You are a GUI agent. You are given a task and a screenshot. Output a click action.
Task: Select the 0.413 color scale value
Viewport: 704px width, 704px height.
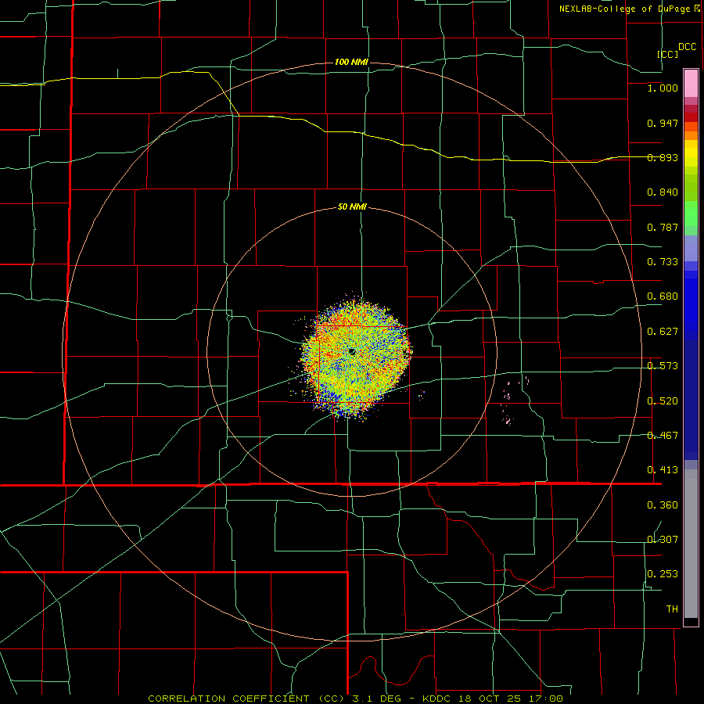(663, 470)
